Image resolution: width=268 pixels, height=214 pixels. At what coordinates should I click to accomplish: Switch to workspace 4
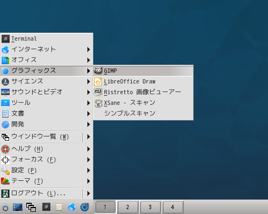point(173,207)
